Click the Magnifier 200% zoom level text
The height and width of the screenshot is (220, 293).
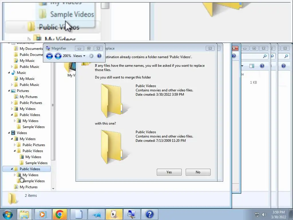[x=67, y=56]
